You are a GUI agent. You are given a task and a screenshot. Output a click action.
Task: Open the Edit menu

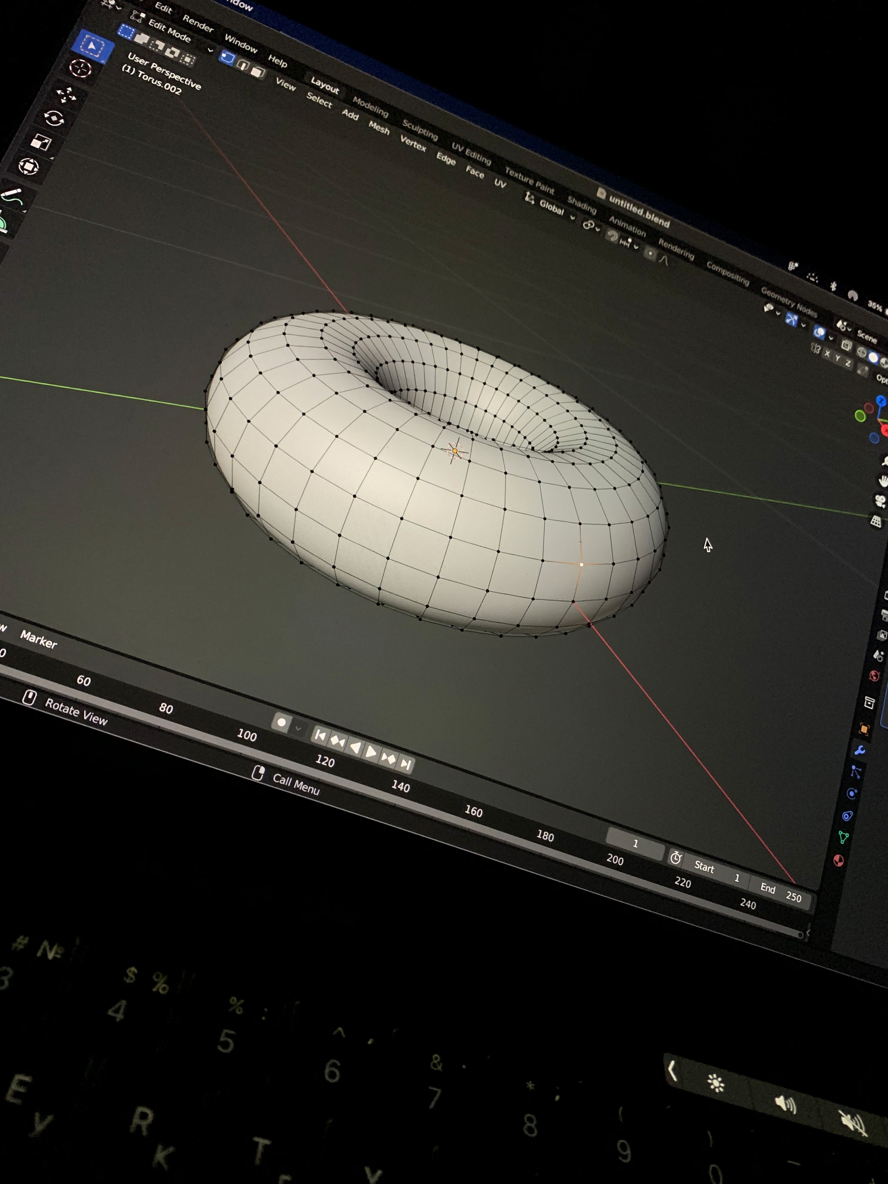[x=164, y=8]
